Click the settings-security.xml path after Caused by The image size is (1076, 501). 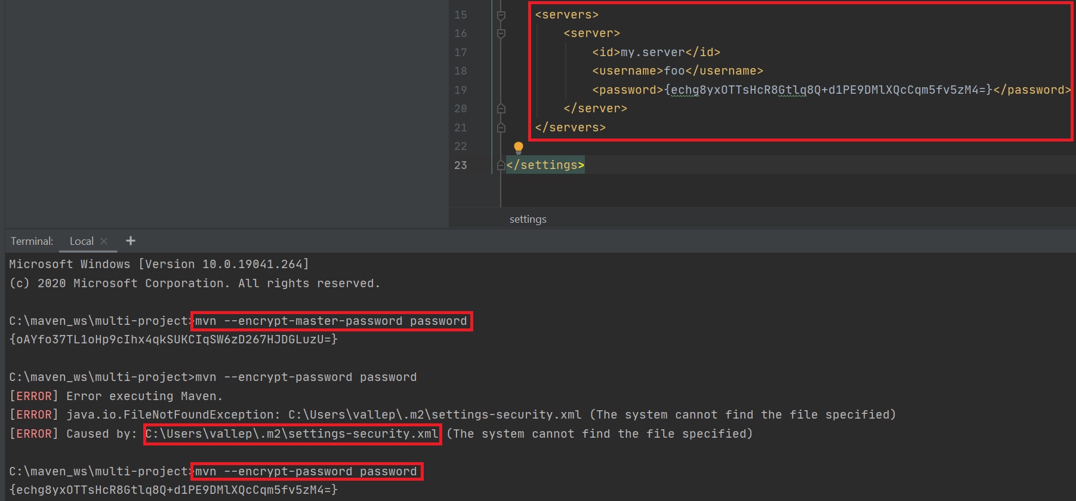(292, 434)
